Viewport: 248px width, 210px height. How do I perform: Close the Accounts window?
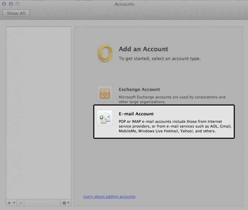pyautogui.click(x=4, y=4)
